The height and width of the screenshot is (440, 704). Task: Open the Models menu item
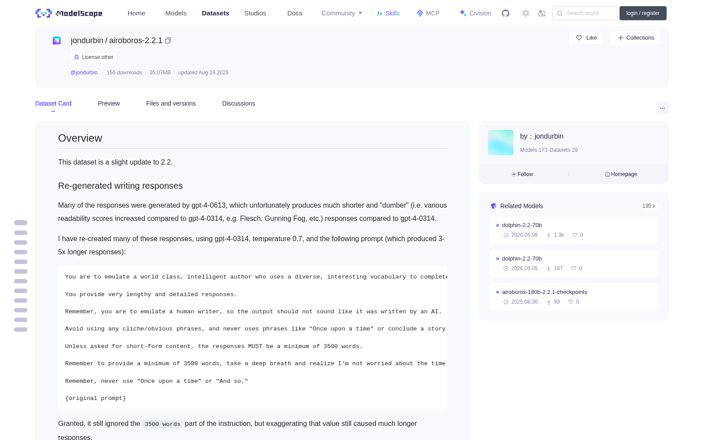[176, 13]
